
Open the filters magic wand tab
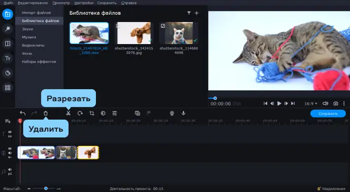(x=7, y=29)
